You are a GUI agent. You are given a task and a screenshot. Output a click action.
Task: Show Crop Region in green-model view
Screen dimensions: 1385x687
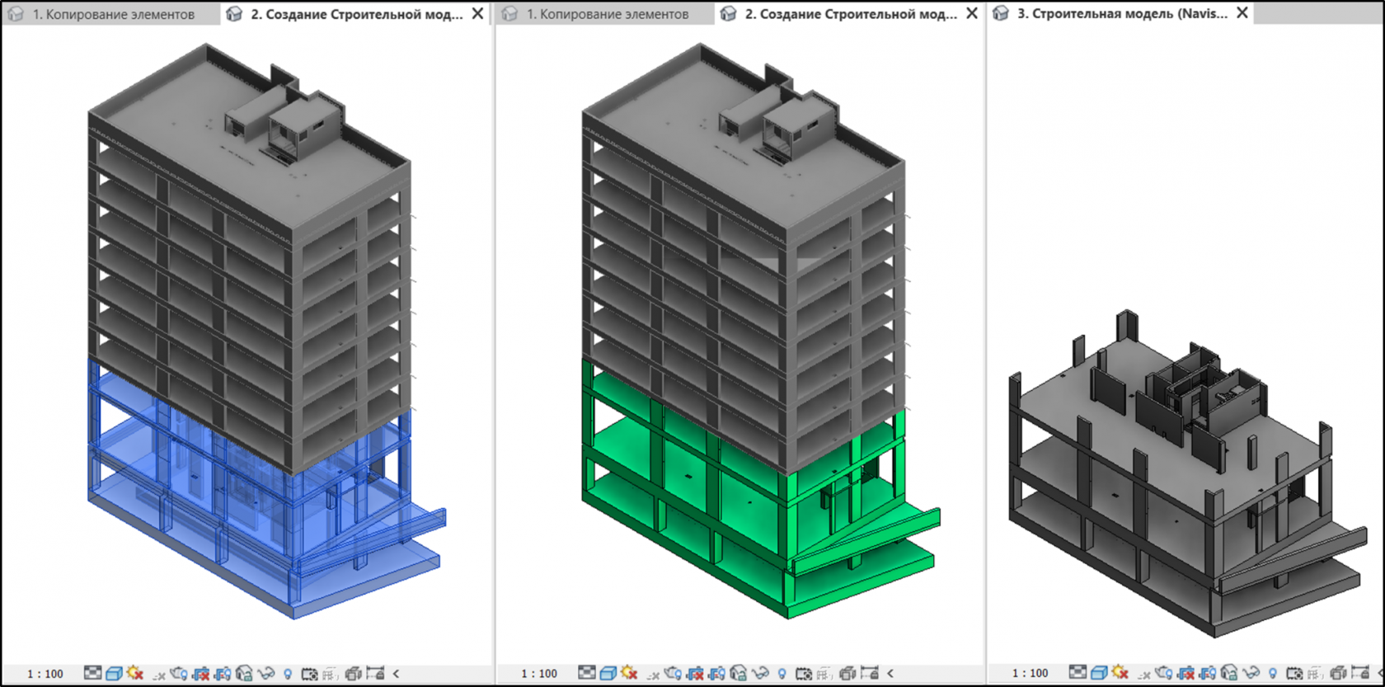[x=716, y=673]
